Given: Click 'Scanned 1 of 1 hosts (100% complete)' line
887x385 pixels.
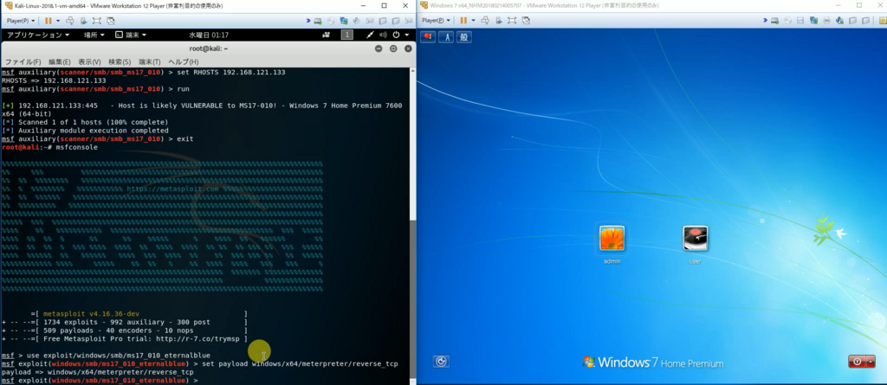Looking at the screenshot, I should (x=85, y=122).
